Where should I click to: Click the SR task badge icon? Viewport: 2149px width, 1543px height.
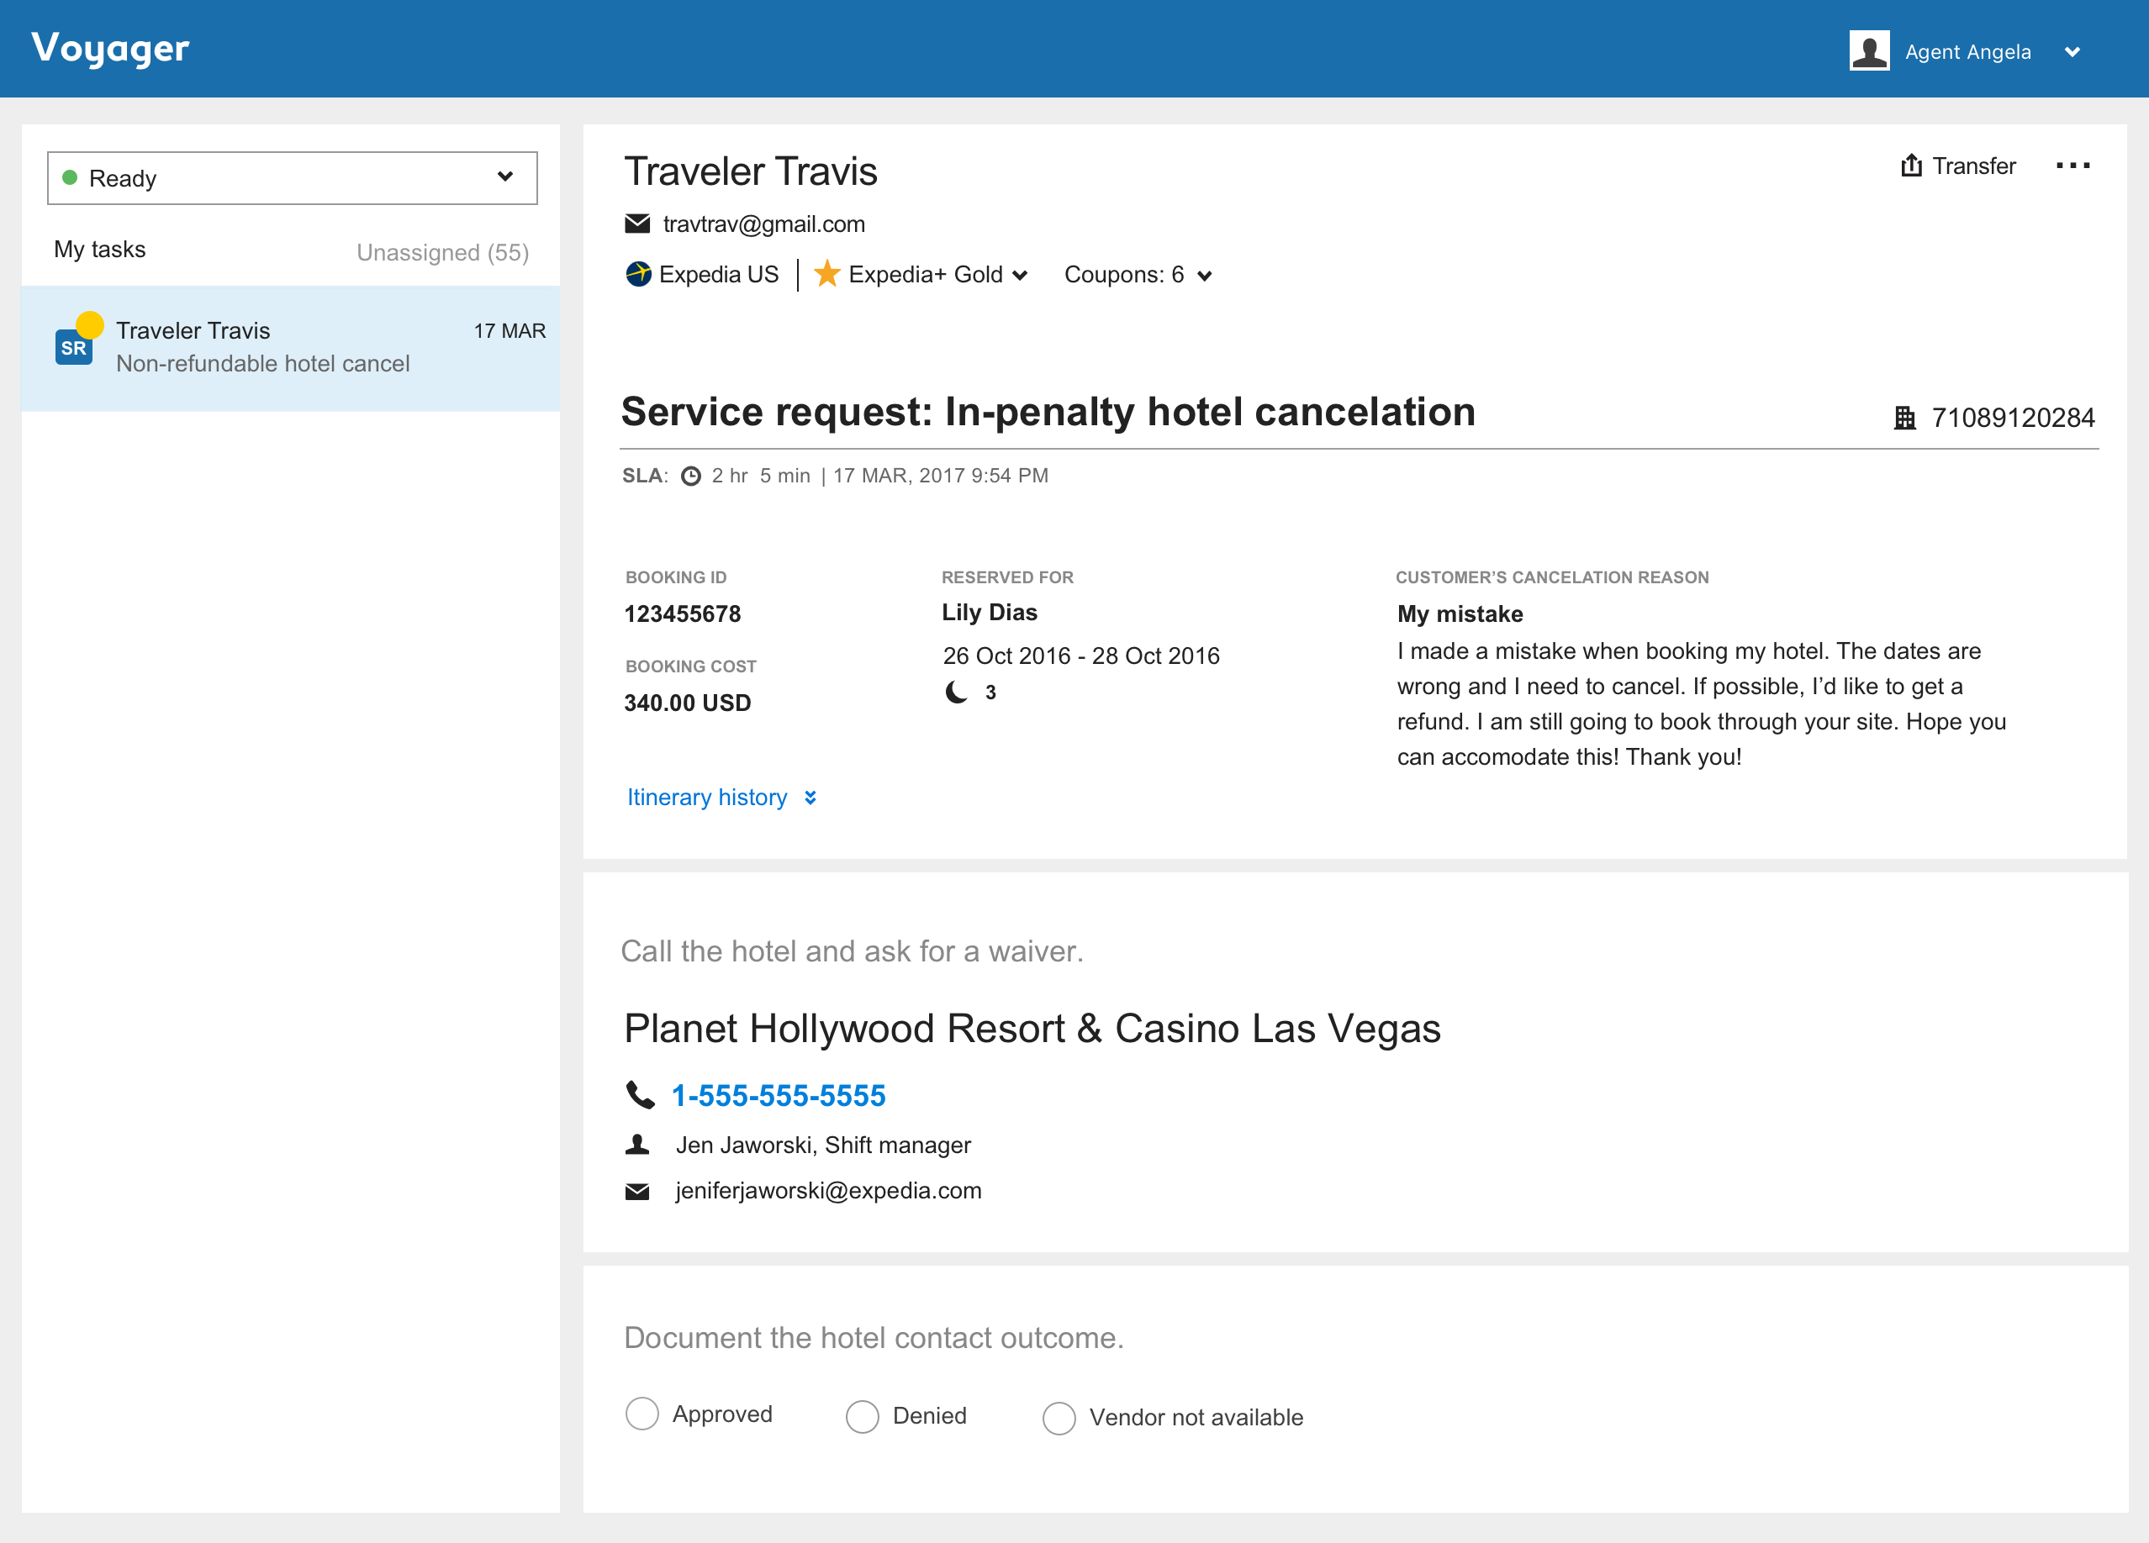74,348
